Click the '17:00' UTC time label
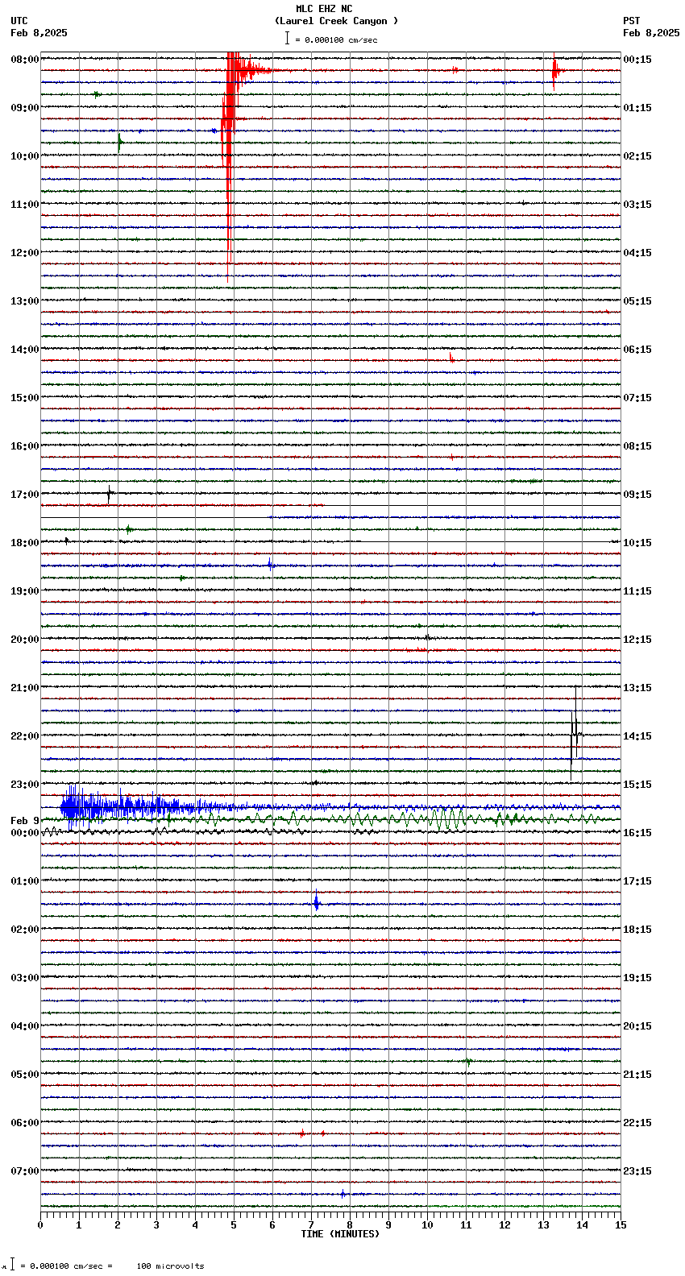This screenshot has height=1276, width=685. tap(25, 495)
